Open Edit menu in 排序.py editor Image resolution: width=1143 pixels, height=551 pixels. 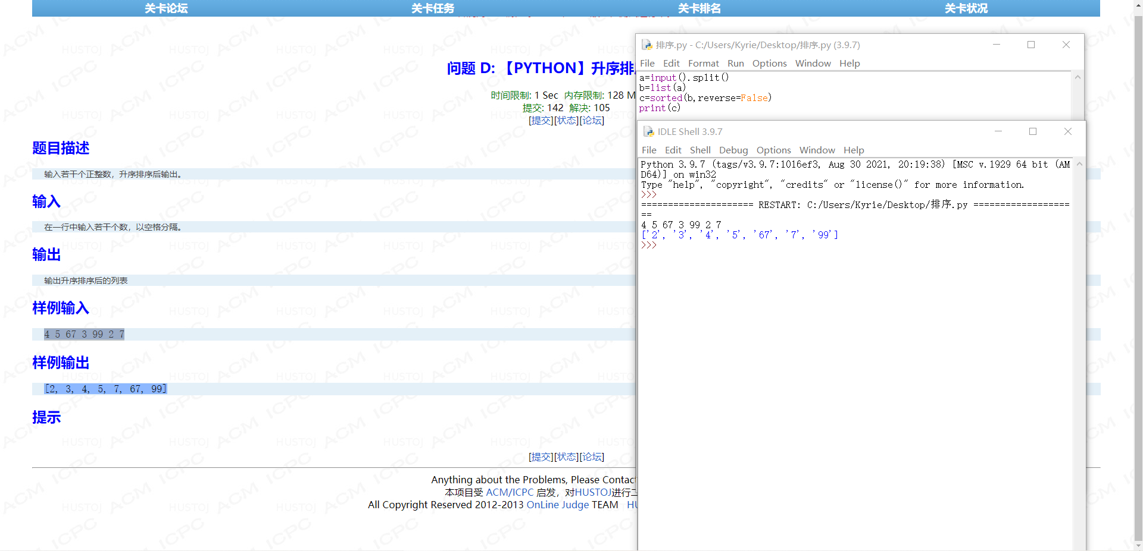[671, 63]
